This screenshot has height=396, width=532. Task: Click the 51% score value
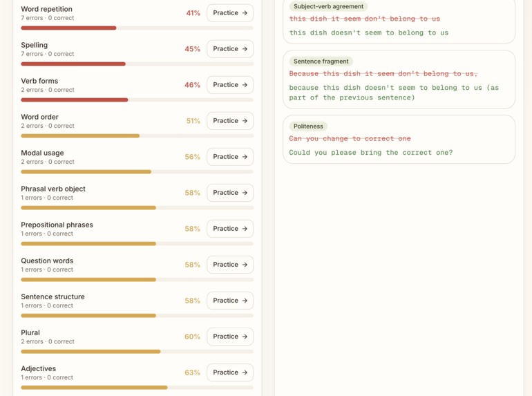tap(193, 121)
